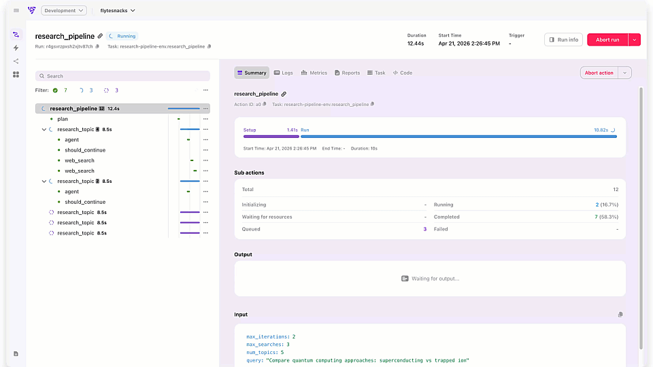Open the lightning bolt sidebar icon
This screenshot has width=653, height=367.
coord(16,48)
